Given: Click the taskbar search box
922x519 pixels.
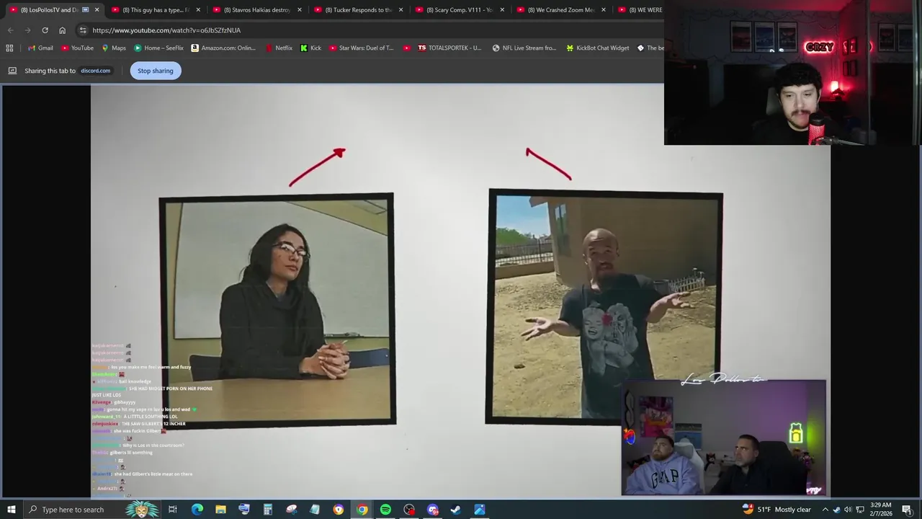Looking at the screenshot, I should [94, 510].
